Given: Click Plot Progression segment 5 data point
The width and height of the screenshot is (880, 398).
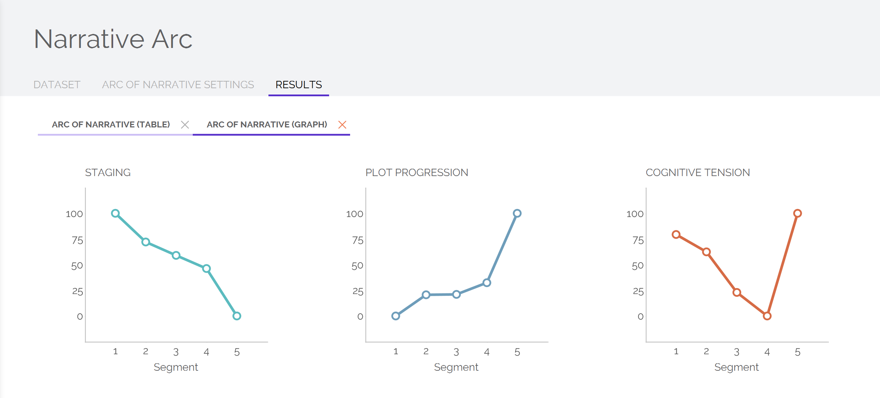Looking at the screenshot, I should (x=517, y=214).
